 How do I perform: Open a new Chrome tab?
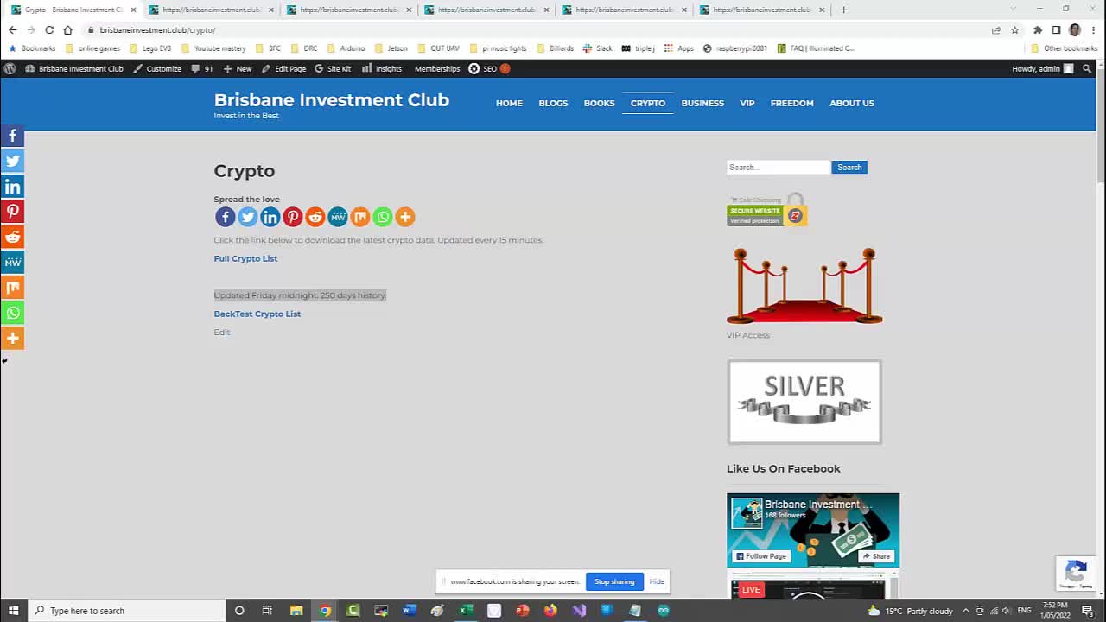click(843, 10)
